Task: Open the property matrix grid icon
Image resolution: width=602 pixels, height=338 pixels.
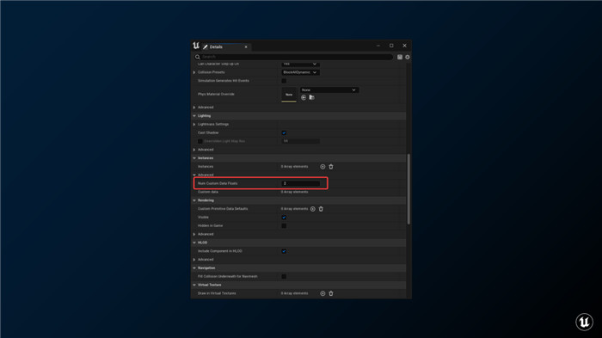Action: [400, 57]
